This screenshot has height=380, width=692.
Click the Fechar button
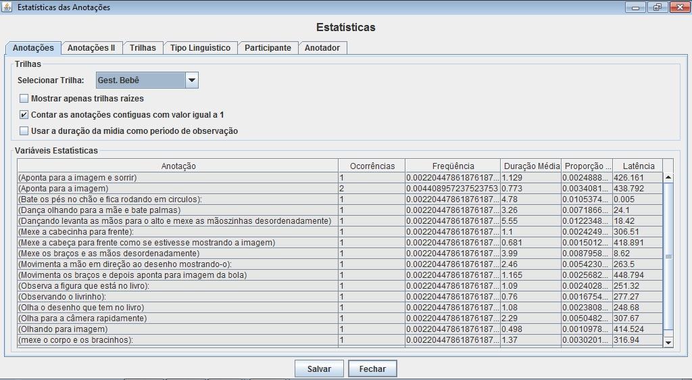372,369
